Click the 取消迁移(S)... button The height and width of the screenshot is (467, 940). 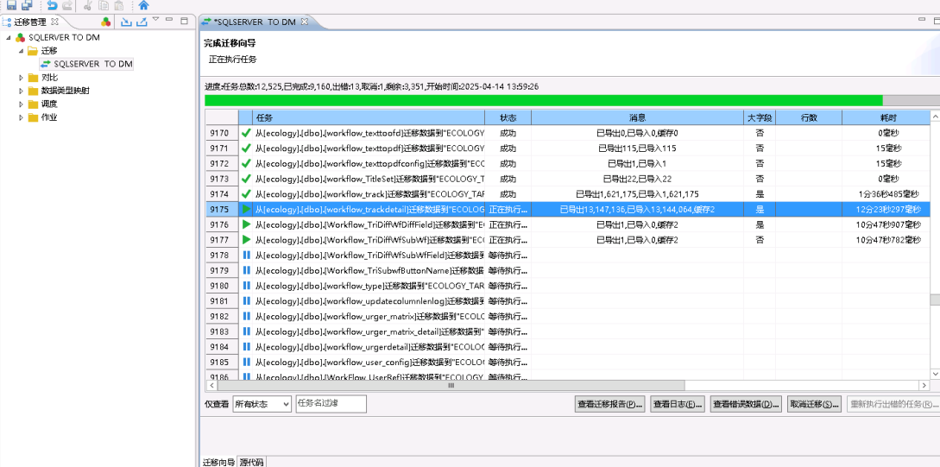pos(814,404)
